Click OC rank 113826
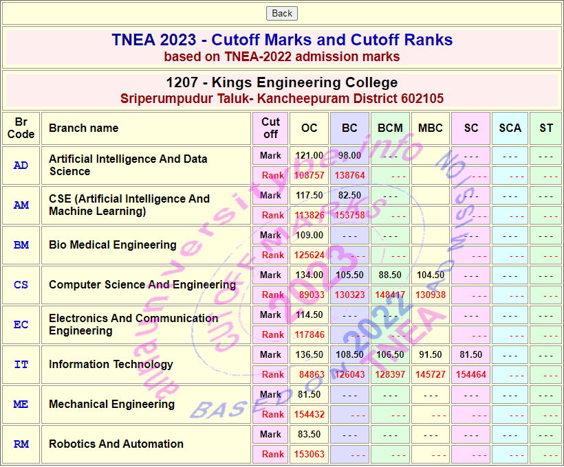 click(309, 215)
